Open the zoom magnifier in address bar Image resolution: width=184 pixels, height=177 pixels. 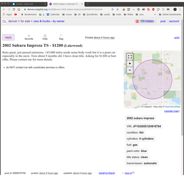point(113,9)
